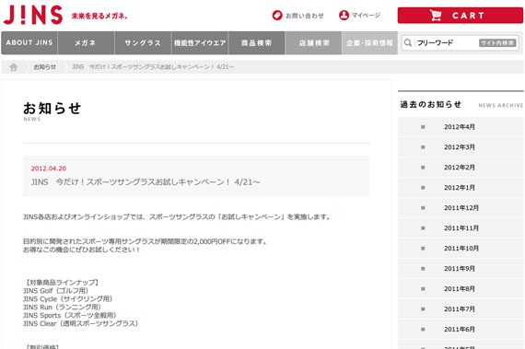
Task: Open the 2011年12月 archive
Action: 461,208
